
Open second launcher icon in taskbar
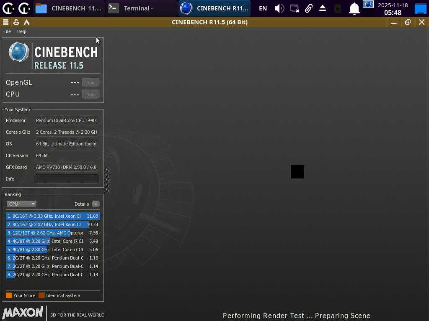tap(24, 8)
